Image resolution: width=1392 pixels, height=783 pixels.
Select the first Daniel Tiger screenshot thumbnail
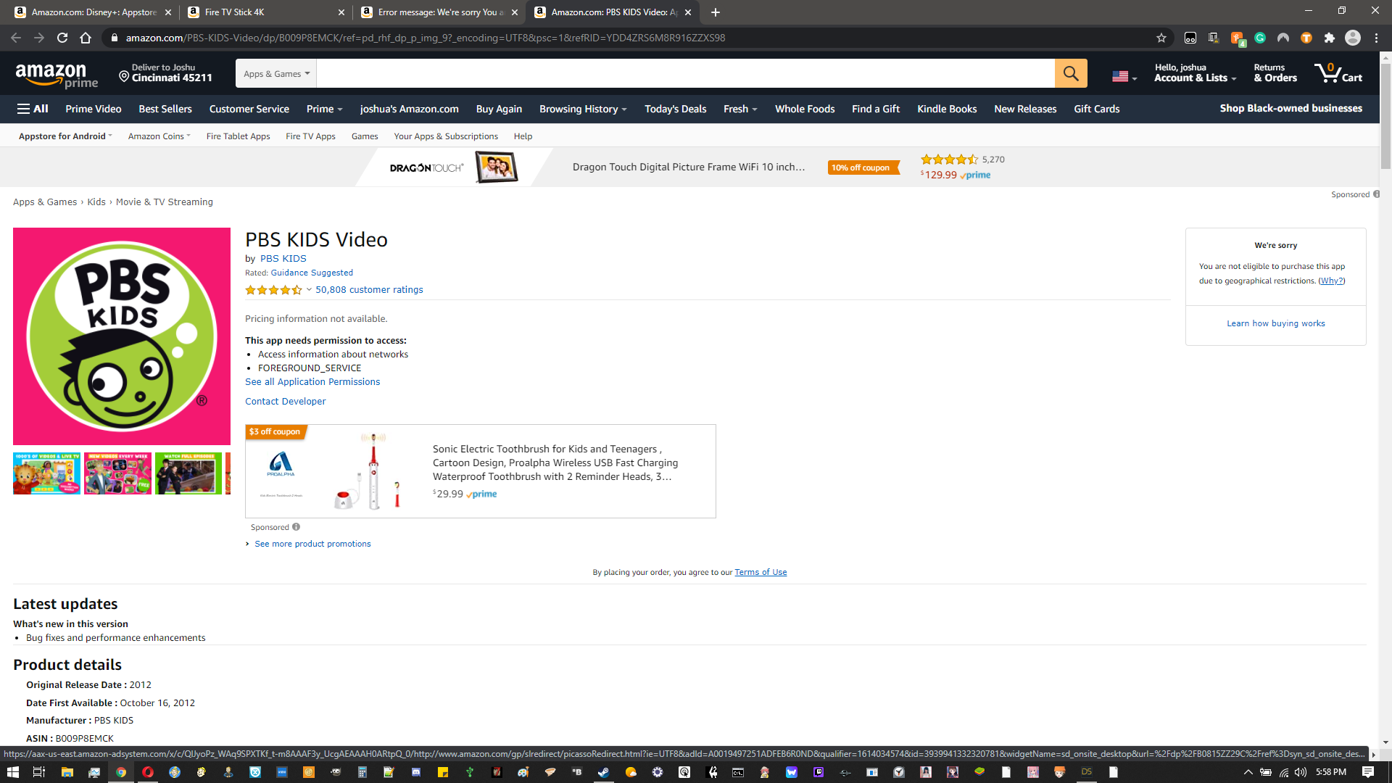tap(46, 473)
